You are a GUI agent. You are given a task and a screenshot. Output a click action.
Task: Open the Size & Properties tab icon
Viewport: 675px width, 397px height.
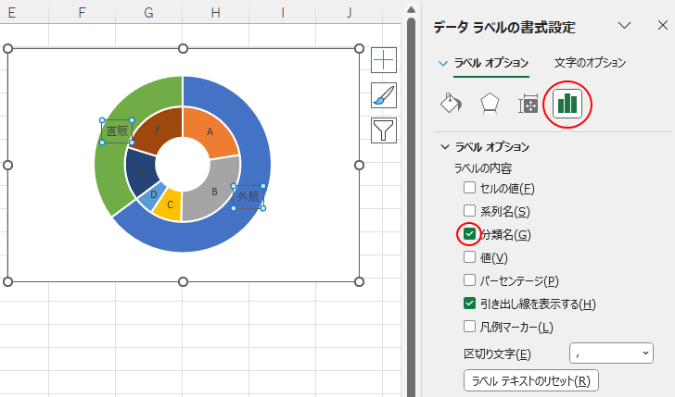click(x=528, y=104)
